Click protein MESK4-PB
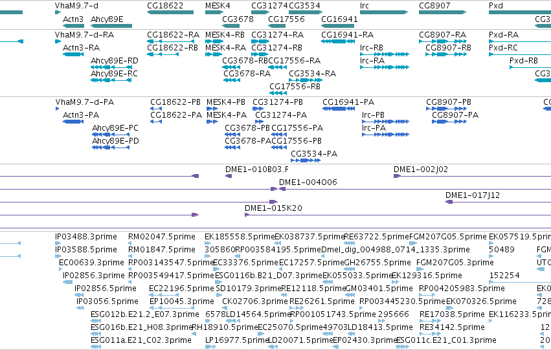This screenshot has height=350, width=551. pos(212,109)
